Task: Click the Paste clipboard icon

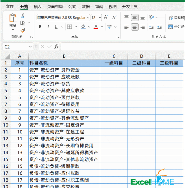Action: point(13,18)
